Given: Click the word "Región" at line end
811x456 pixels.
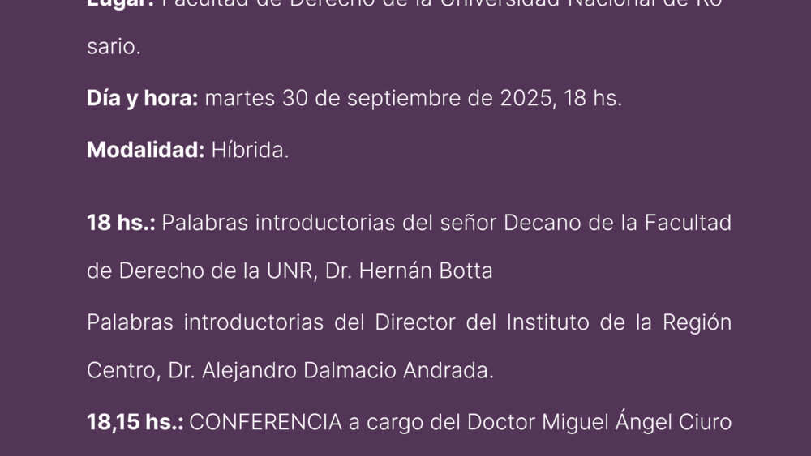Looking at the screenshot, I should [x=697, y=323].
